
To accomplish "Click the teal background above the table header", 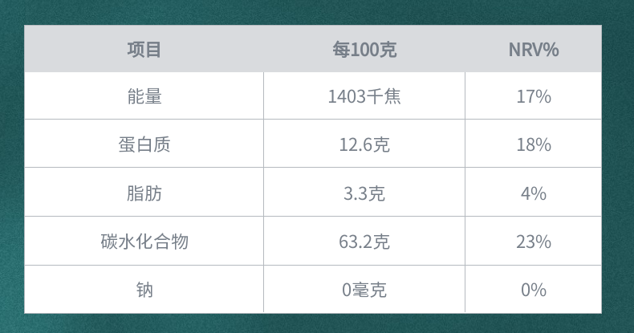I will (x=317, y=12).
